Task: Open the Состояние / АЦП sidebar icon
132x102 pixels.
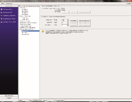Action: tap(1, 12)
